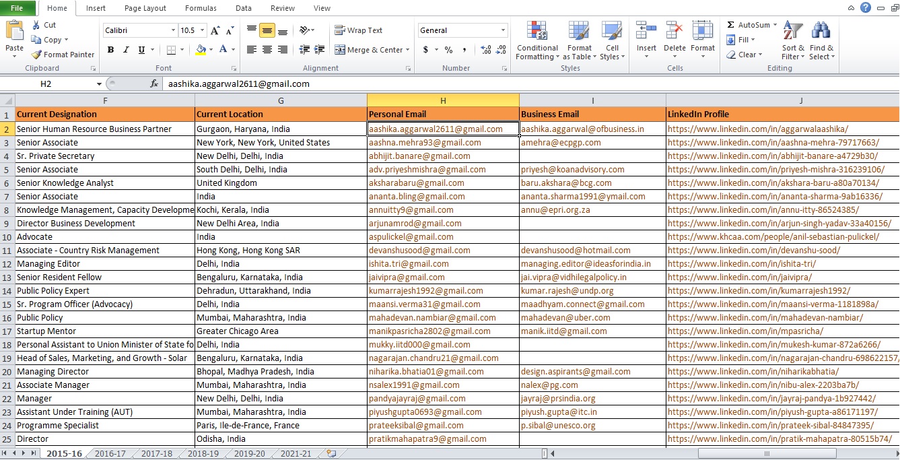900x460 pixels.
Task: Open the General number format dropdown
Action: [x=503, y=30]
